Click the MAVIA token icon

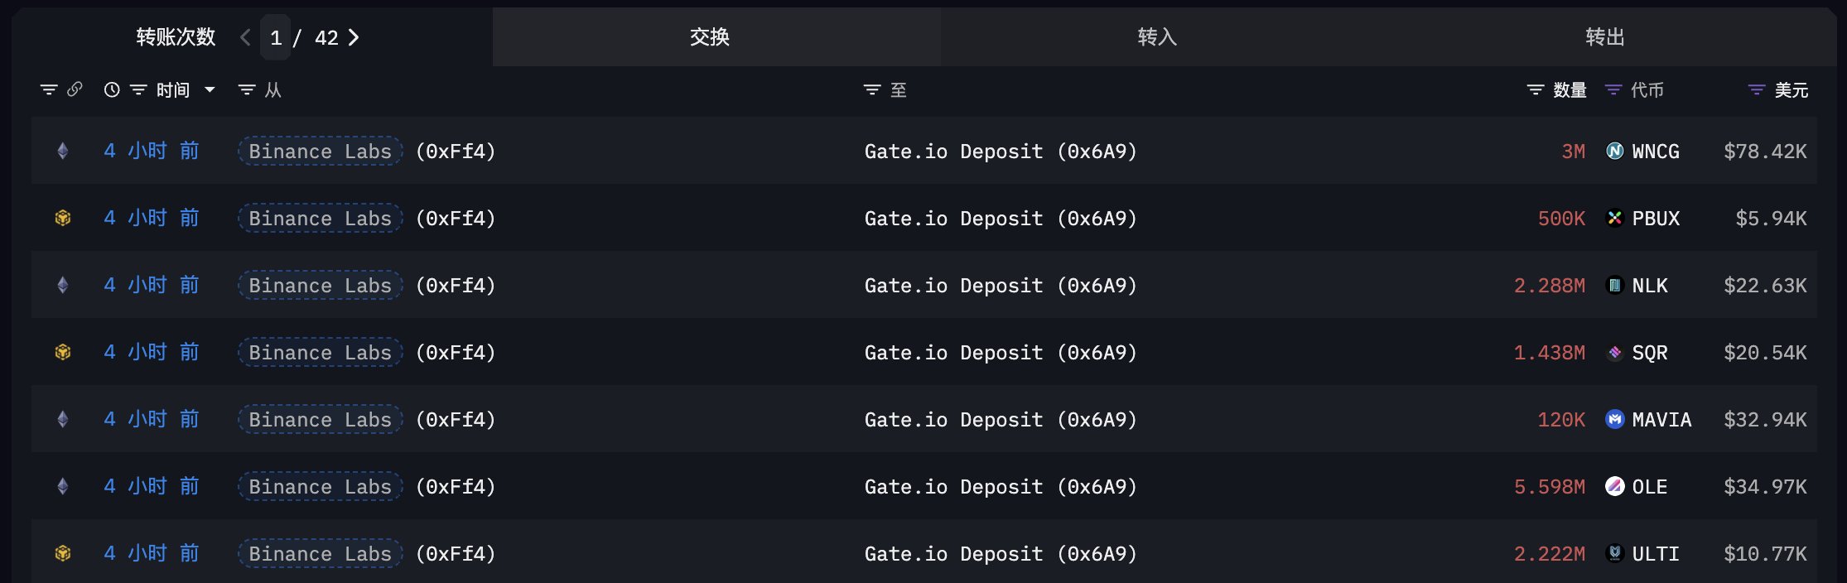pyautogui.click(x=1614, y=419)
